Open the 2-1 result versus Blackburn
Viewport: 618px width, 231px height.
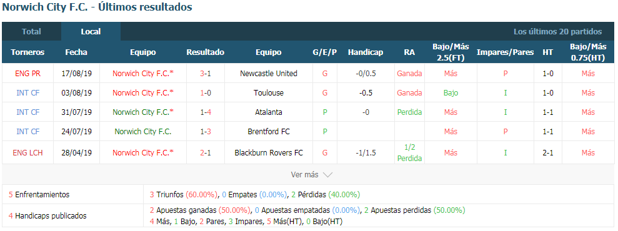click(206, 153)
